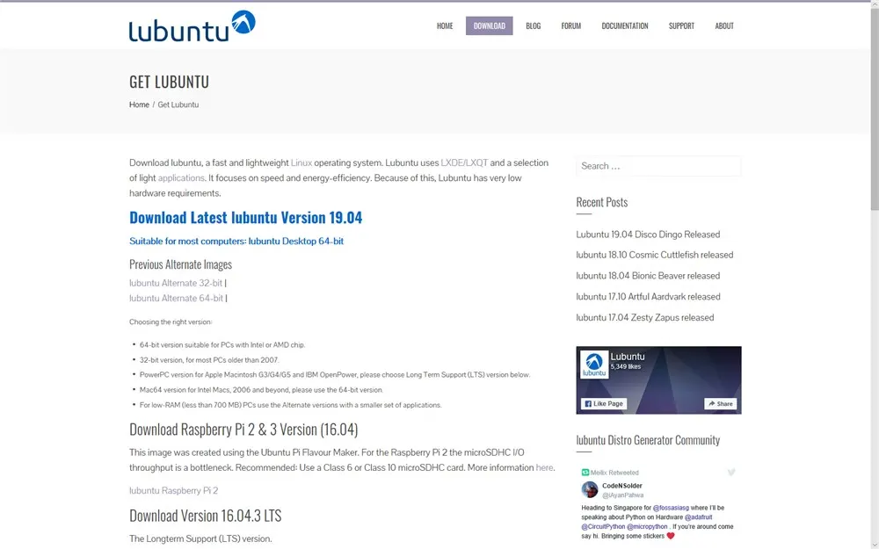
Task: Click the 'Download Version 16.04.3 LTS' heading
Action: [205, 516]
